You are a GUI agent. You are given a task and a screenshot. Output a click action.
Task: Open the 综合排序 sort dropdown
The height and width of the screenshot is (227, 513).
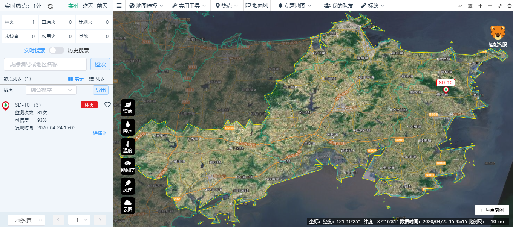[x=51, y=90]
